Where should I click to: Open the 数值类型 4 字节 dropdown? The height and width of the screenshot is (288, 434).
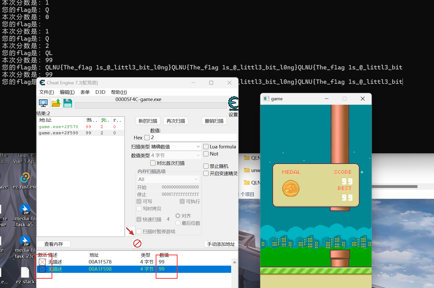[176, 155]
